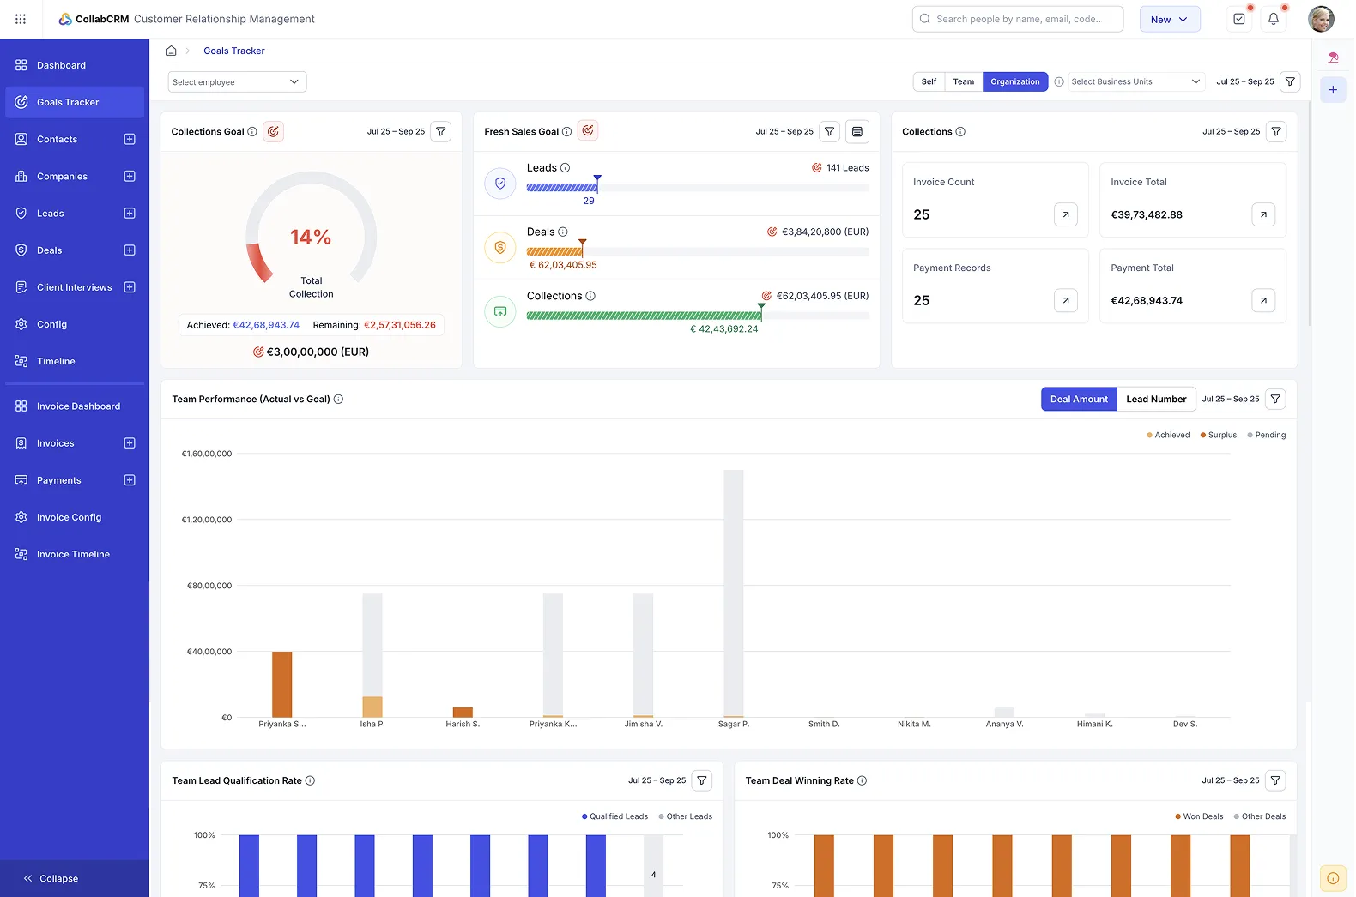
Task: Click the target icon beside Collections Goal
Action: point(273,132)
